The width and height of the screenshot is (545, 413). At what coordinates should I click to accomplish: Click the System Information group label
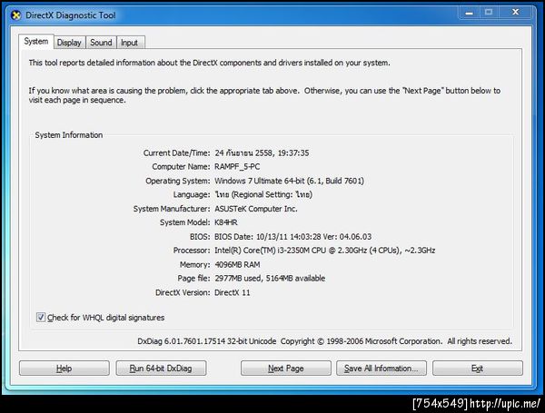click(x=69, y=135)
